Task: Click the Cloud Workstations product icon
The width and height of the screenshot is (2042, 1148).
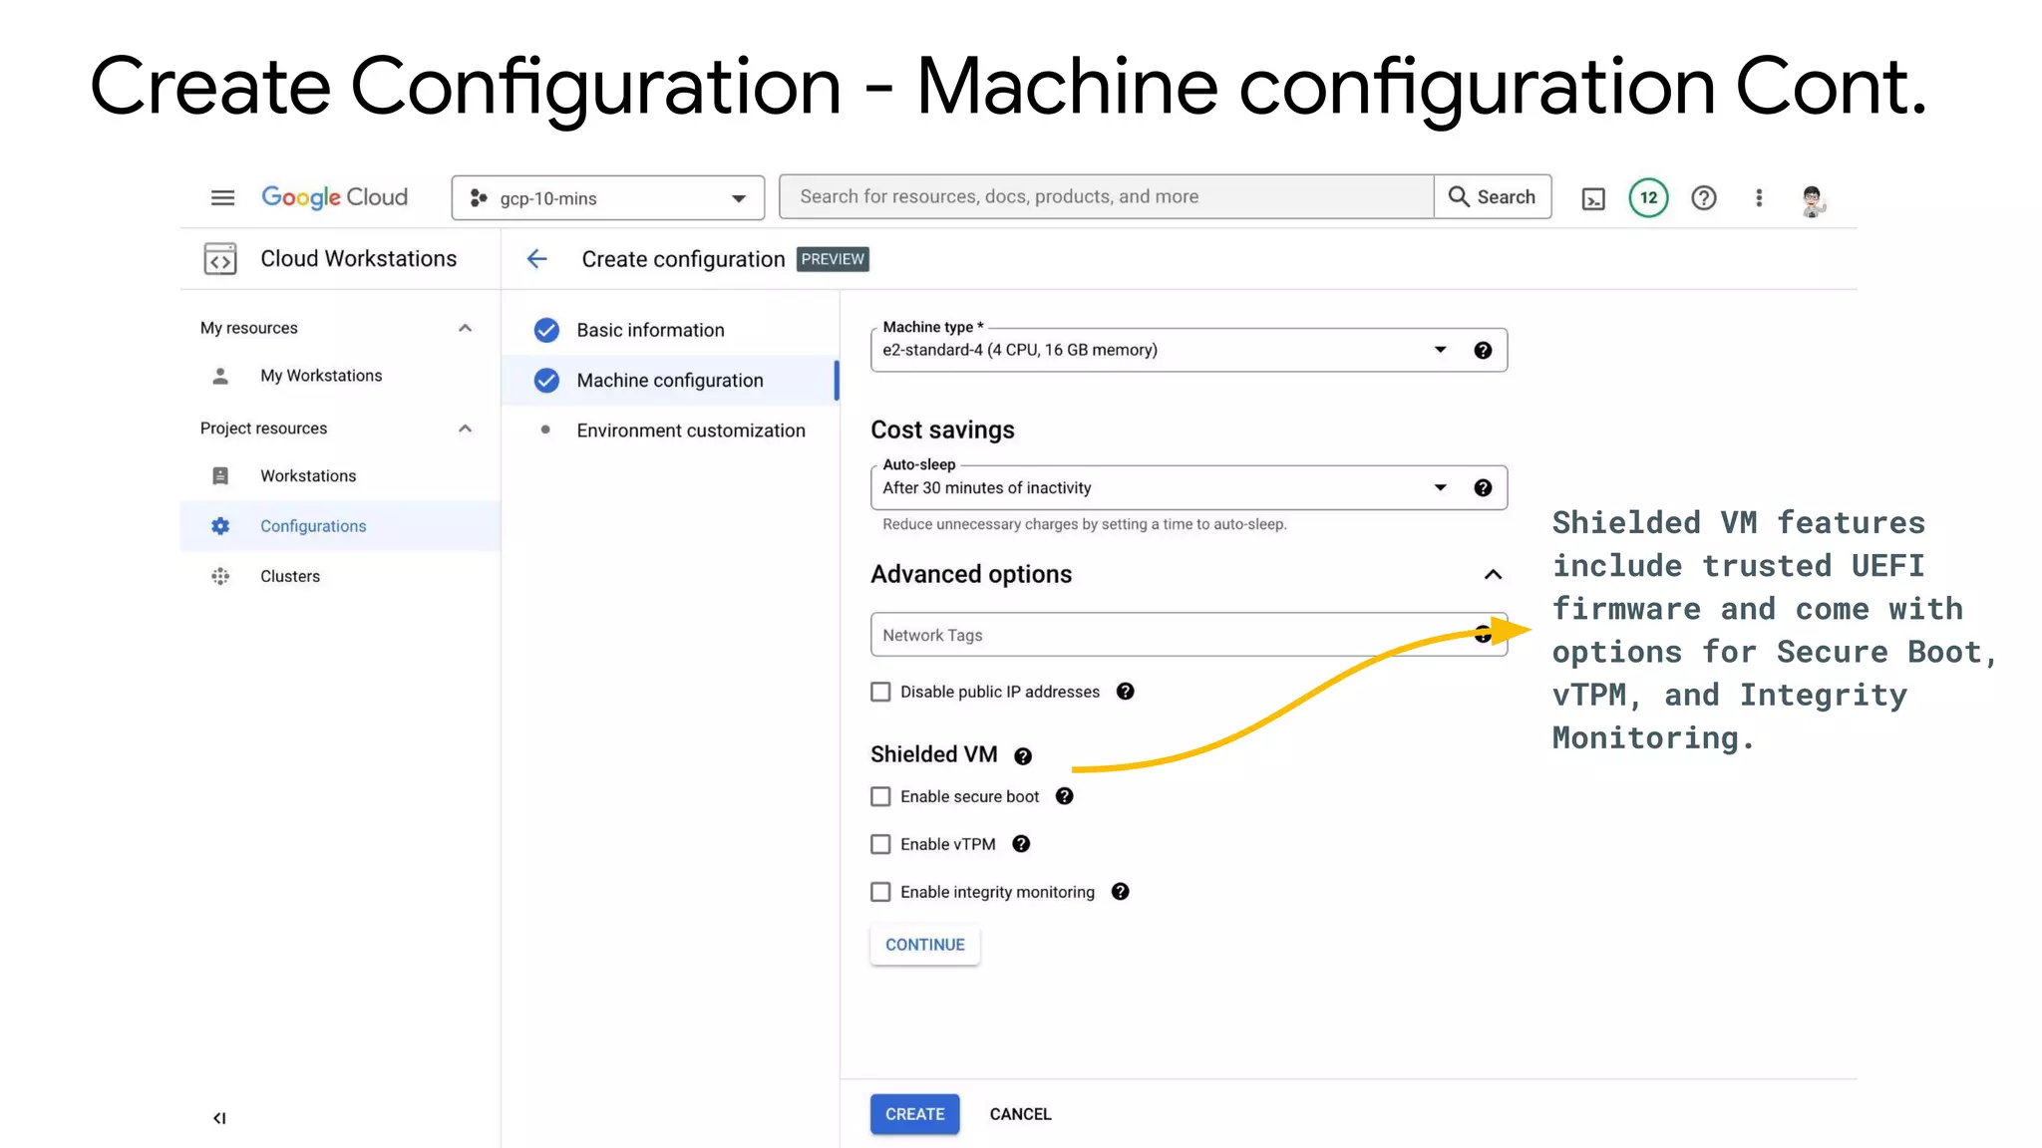Action: pyautogui.click(x=220, y=259)
